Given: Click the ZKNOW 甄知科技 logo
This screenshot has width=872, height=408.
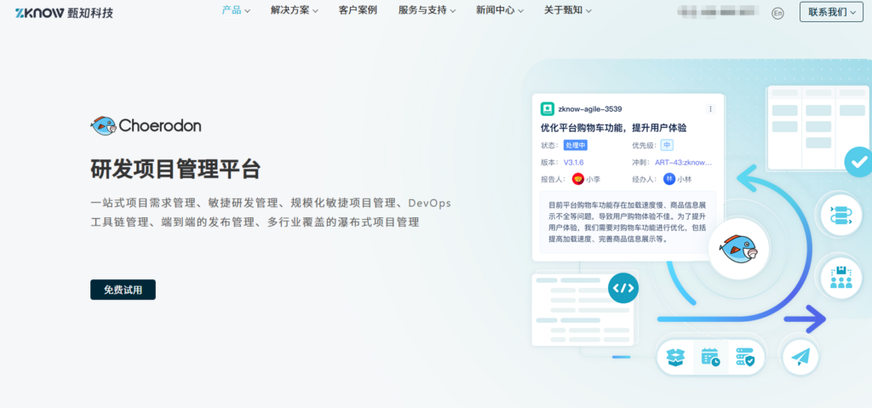Looking at the screenshot, I should point(64,13).
